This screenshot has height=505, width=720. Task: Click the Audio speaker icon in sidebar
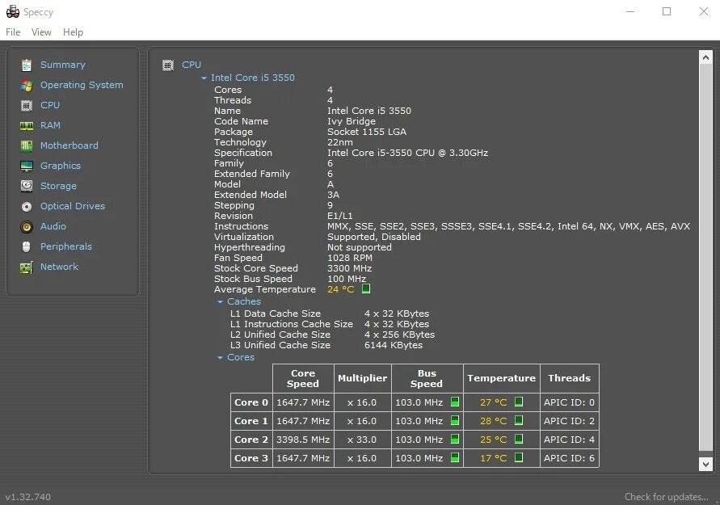[27, 227]
